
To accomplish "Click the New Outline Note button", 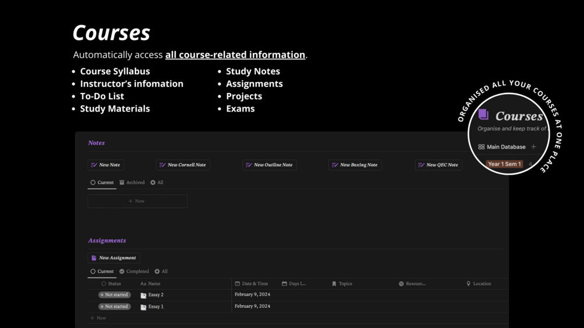I will 270,165.
